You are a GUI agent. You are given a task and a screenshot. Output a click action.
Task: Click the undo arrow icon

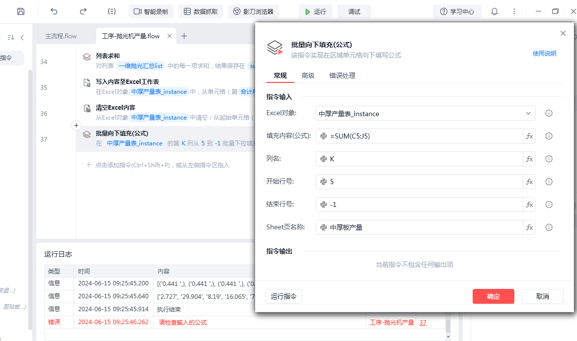[x=54, y=11]
